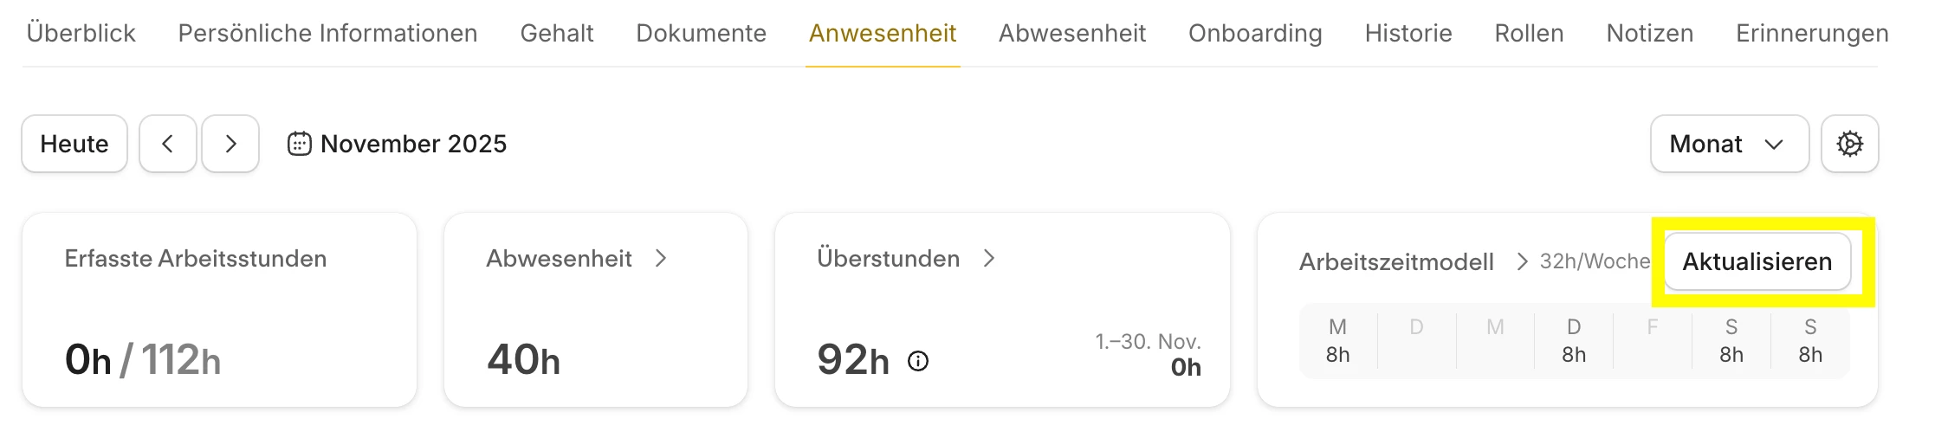Click the November 2025 date label
This screenshot has height=438, width=1935.
tap(413, 144)
